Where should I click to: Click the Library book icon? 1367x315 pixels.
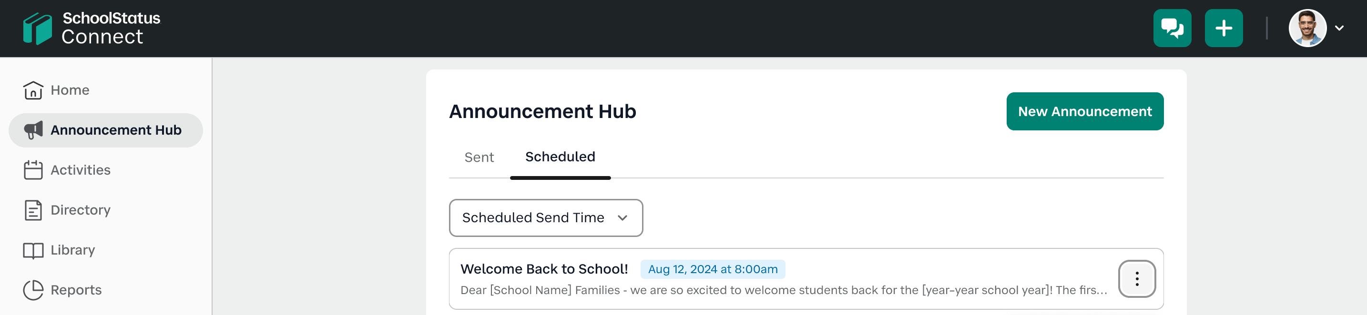[33, 250]
